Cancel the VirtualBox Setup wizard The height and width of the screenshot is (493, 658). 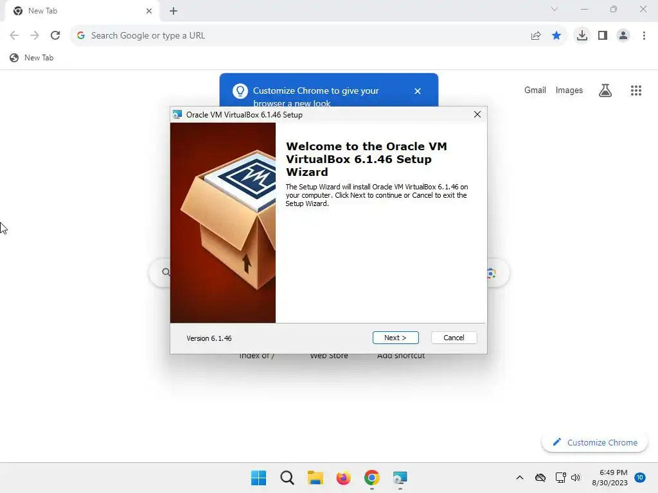[454, 338]
